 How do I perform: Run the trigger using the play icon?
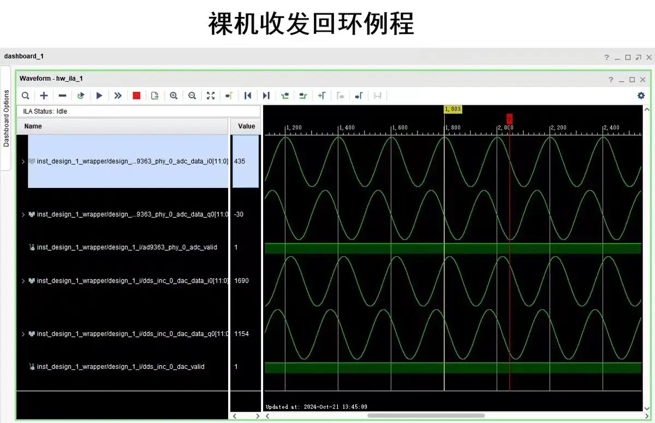(99, 95)
